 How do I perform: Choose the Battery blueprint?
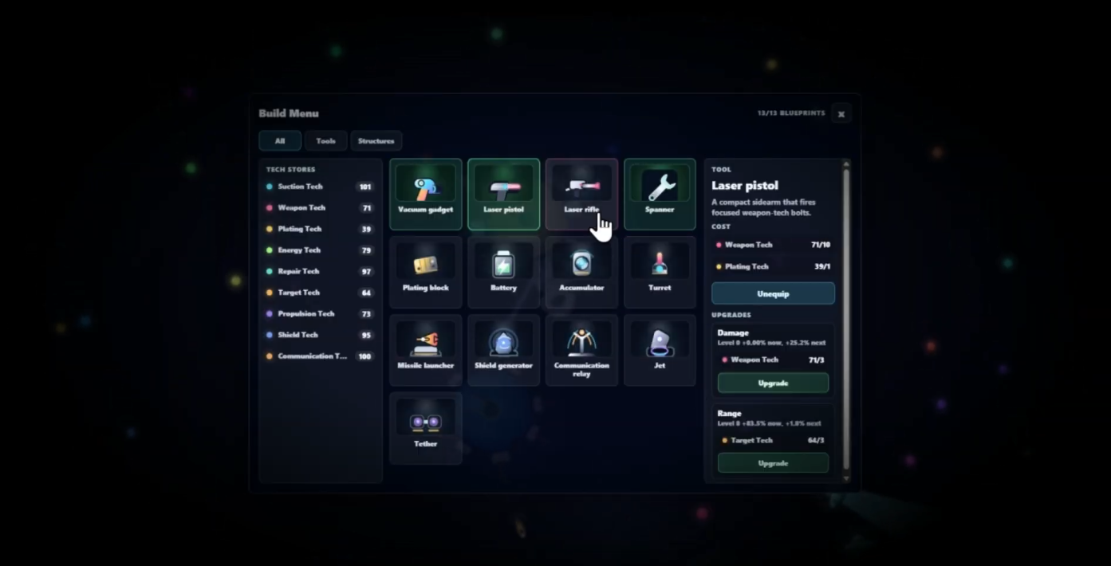(x=504, y=272)
